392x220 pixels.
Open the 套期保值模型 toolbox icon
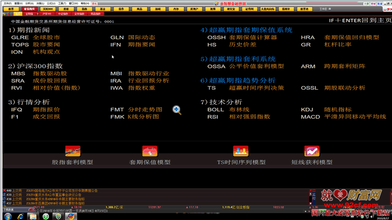(150, 151)
